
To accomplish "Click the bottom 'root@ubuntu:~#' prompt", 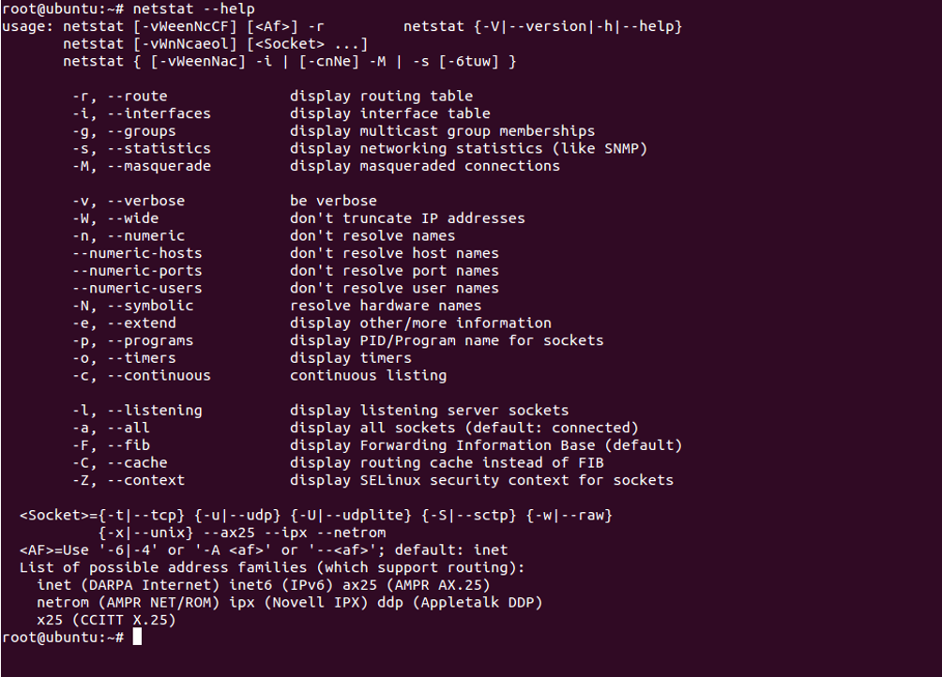I will (x=63, y=637).
